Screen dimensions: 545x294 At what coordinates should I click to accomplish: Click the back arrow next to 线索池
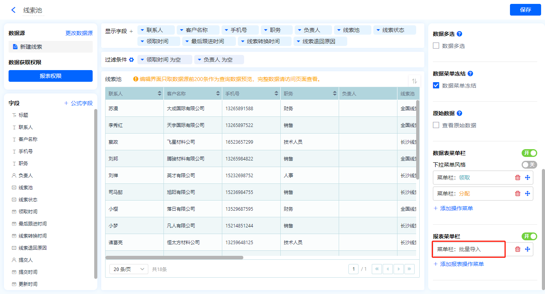[x=14, y=10]
